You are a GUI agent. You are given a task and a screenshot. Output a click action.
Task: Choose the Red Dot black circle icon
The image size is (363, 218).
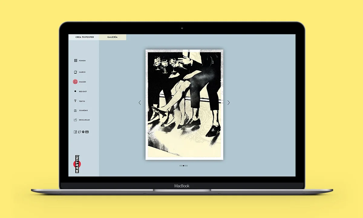tap(75, 91)
